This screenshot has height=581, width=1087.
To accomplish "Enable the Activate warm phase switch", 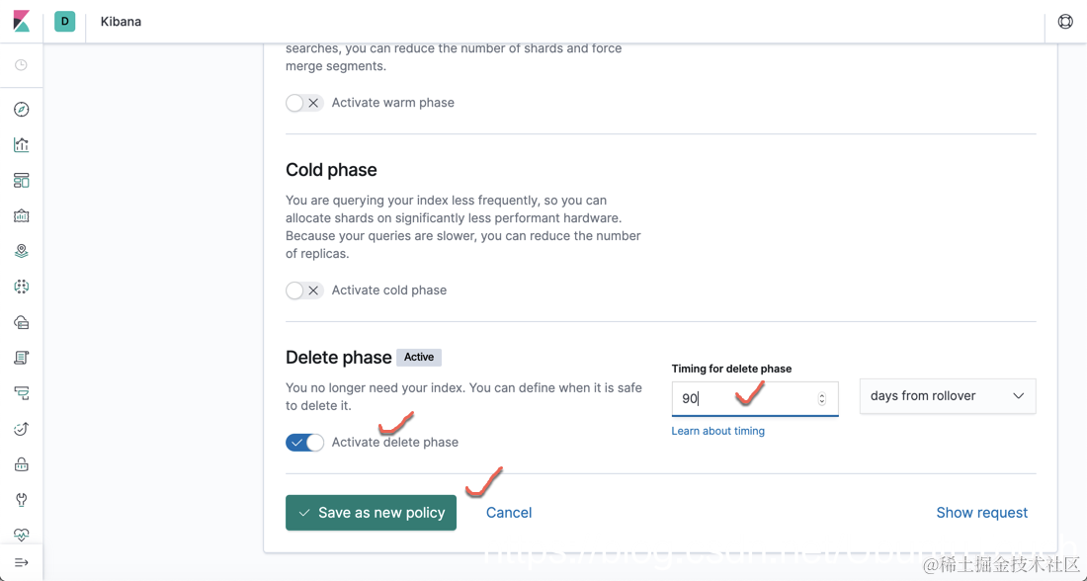I will (304, 103).
